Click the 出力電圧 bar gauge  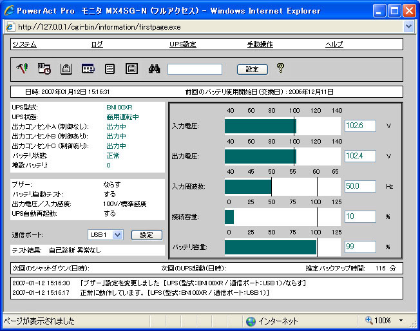tap(283, 156)
